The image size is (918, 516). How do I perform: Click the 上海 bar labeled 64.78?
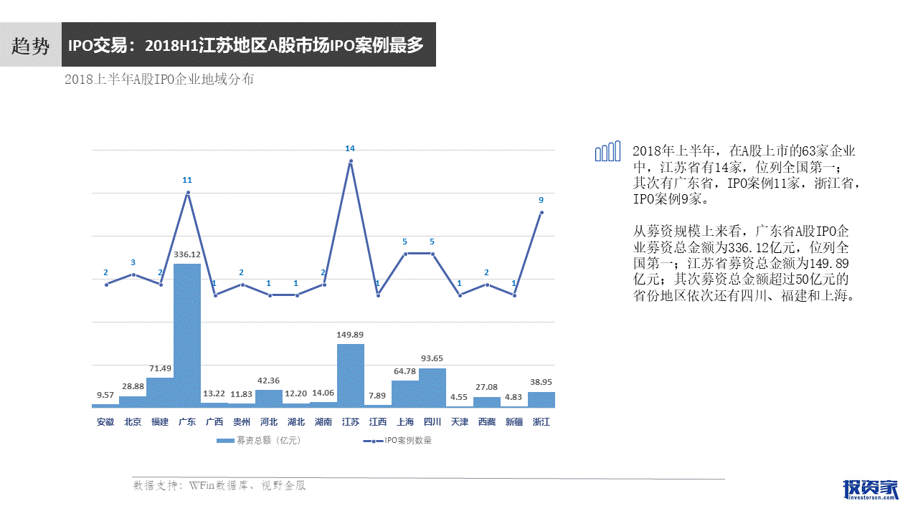click(x=405, y=393)
